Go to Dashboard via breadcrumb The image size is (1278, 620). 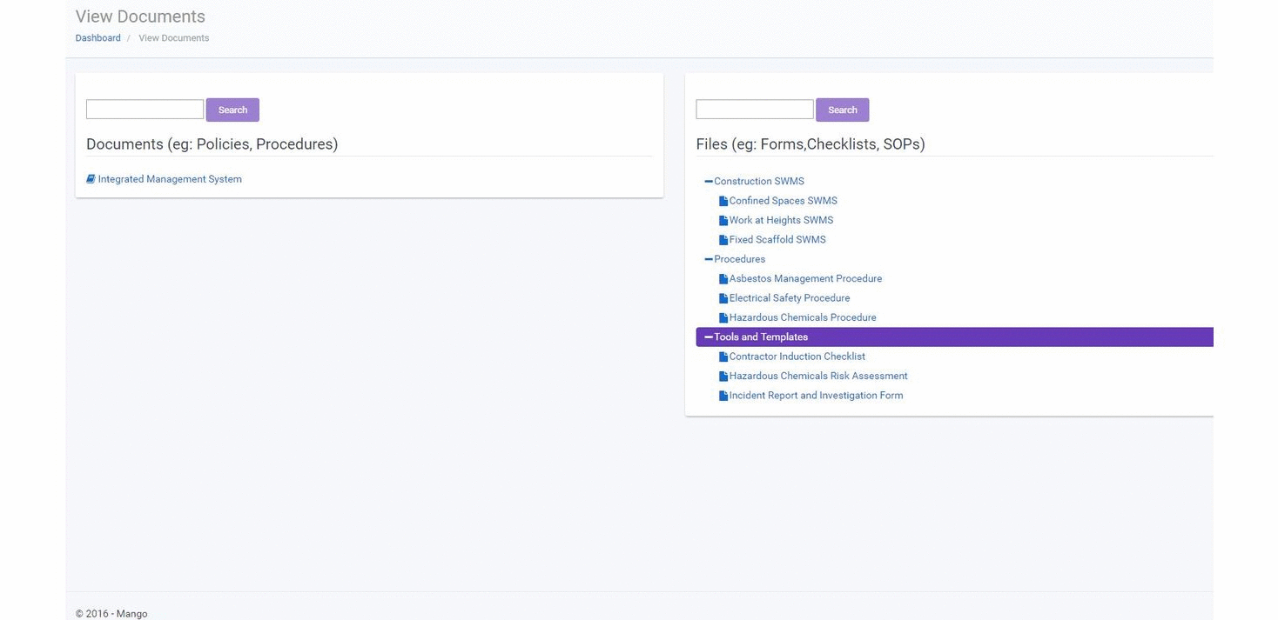point(98,38)
